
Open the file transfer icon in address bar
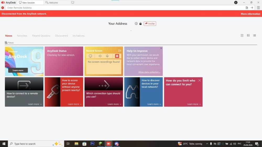tap(247, 8)
